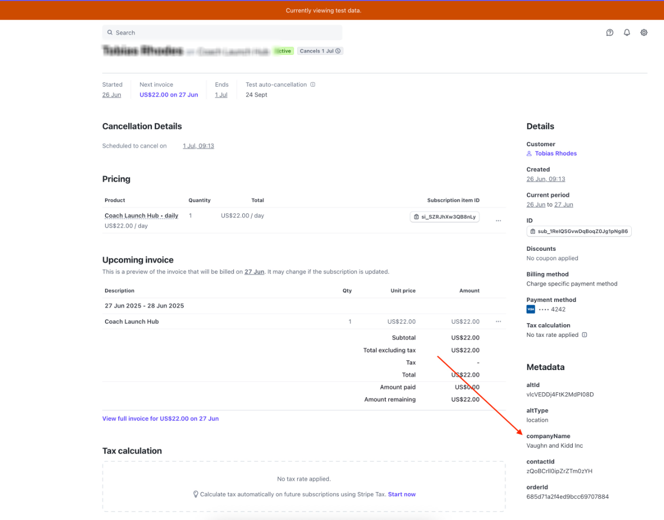
Task: Open the more options menu for the invoice line item
Action: 498,322
